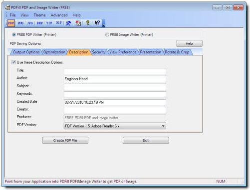Choose the JPG format toolbar icon
Image resolution: width=250 pixels, height=190 pixels.
(30, 23)
